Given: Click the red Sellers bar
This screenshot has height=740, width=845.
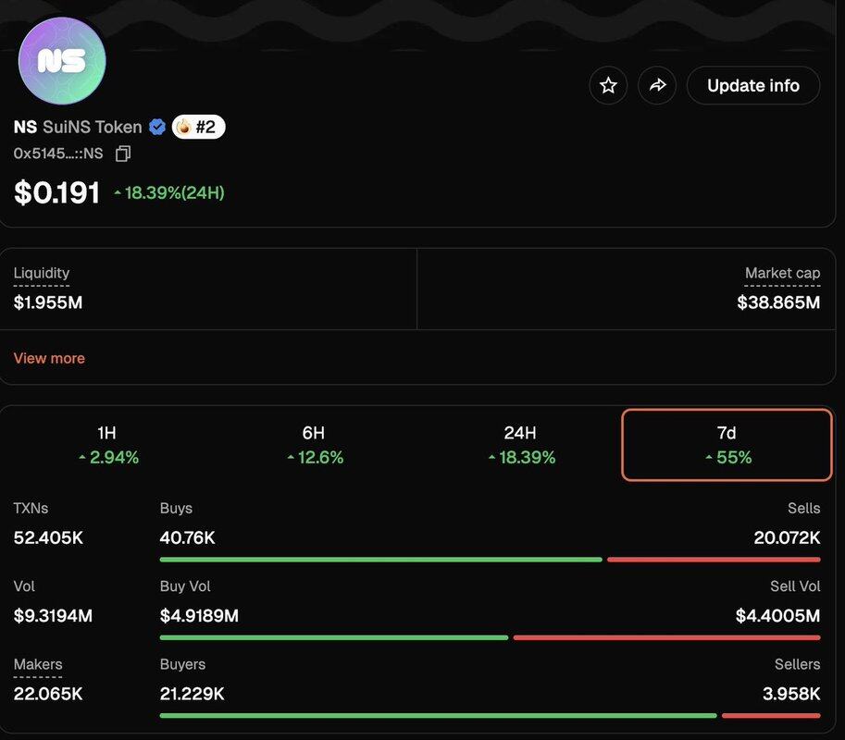Looking at the screenshot, I should click(x=771, y=716).
